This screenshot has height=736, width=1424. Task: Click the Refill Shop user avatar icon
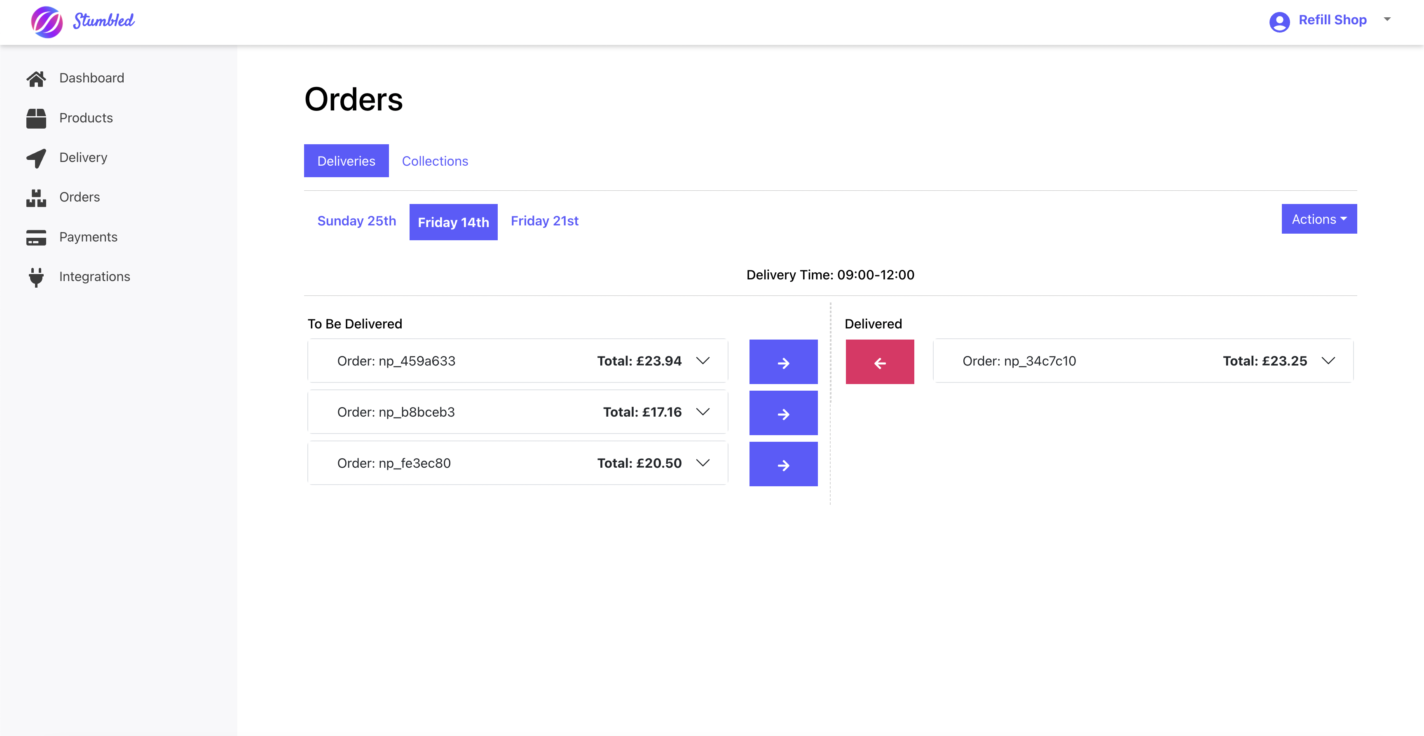pos(1279,21)
